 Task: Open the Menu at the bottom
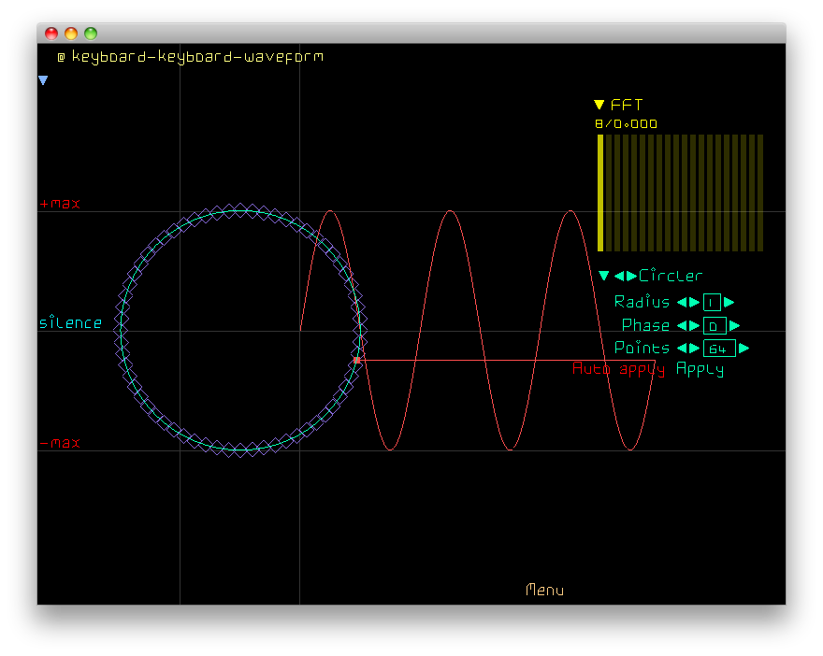point(544,590)
